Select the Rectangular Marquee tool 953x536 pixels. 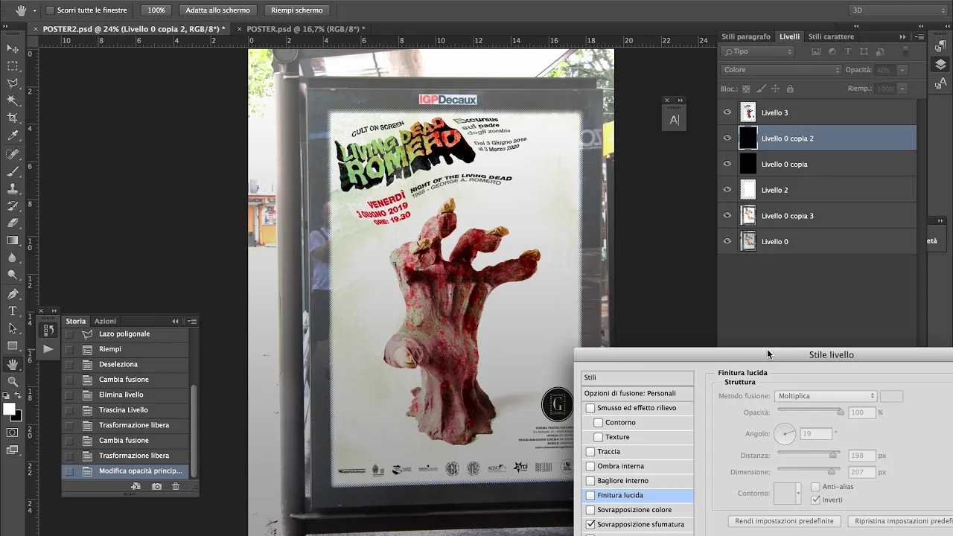coord(13,66)
